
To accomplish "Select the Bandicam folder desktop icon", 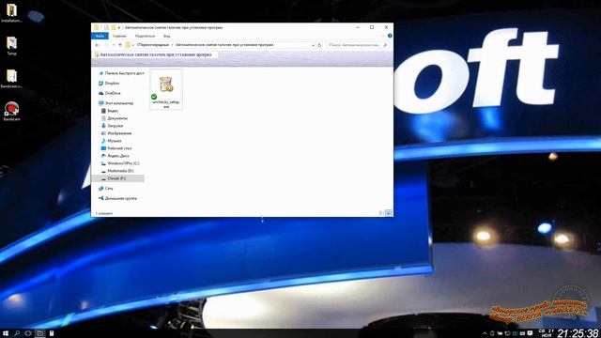I will click(11, 79).
